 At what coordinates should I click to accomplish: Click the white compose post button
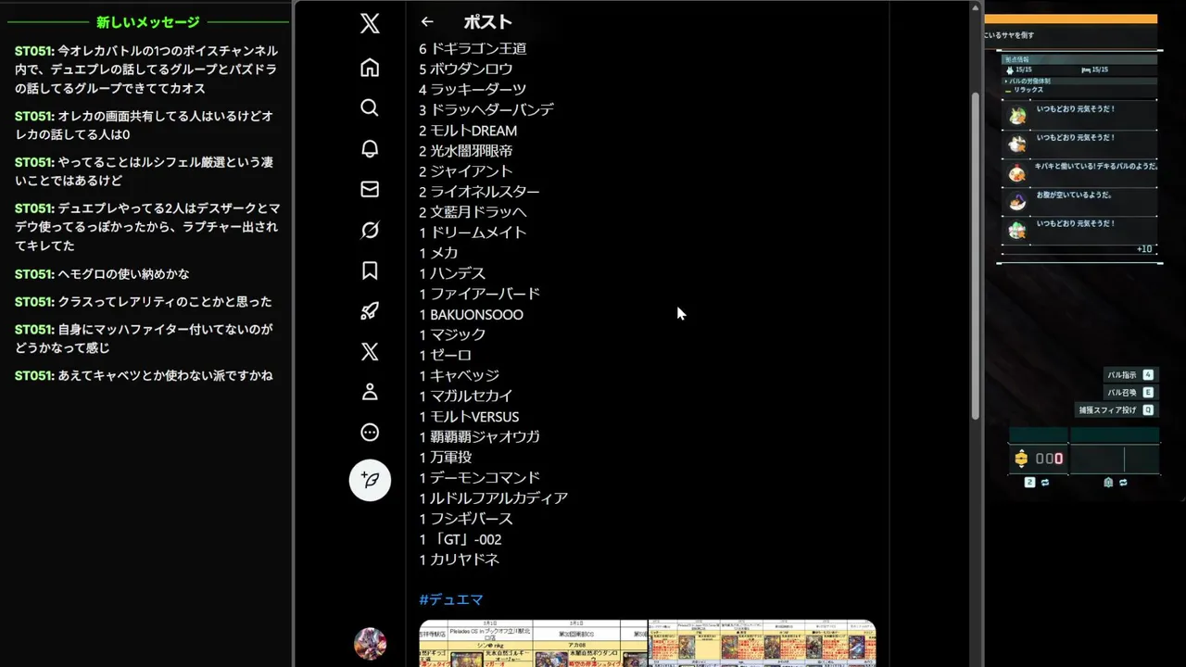point(370,480)
